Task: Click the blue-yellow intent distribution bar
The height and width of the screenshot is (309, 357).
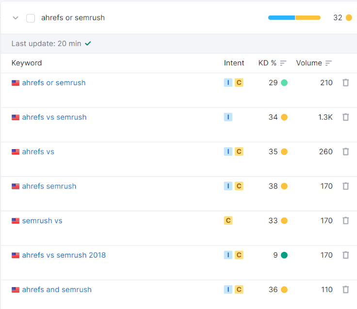Action: click(x=294, y=18)
